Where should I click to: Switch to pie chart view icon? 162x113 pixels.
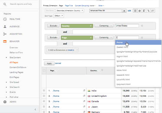[x=140, y=11]
